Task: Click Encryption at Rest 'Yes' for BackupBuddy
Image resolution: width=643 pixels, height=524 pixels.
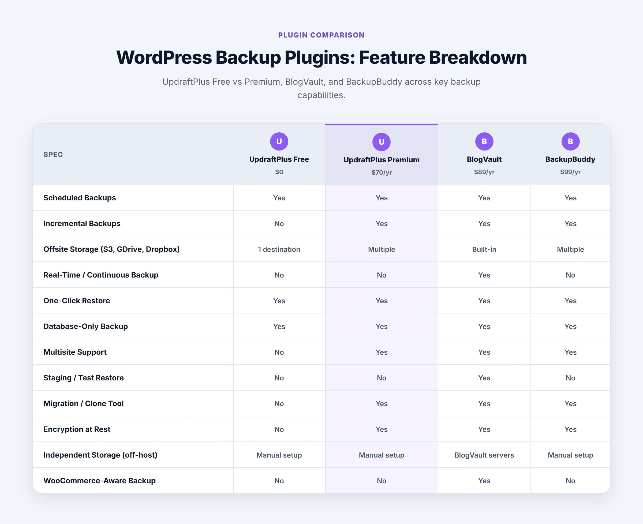Action: click(x=570, y=429)
